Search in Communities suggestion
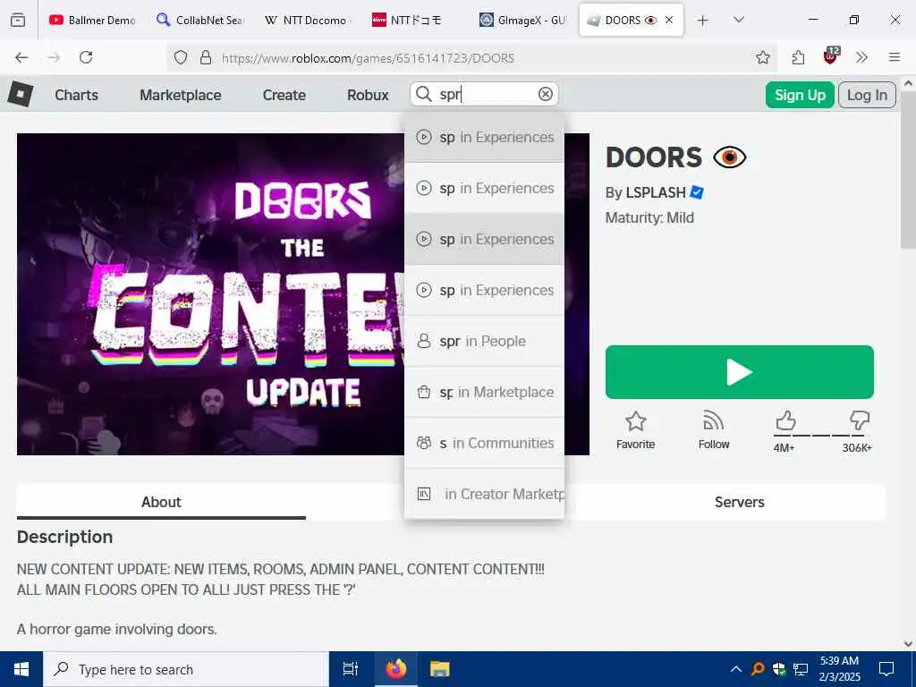Screen dimensions: 916x687 [x=484, y=443]
